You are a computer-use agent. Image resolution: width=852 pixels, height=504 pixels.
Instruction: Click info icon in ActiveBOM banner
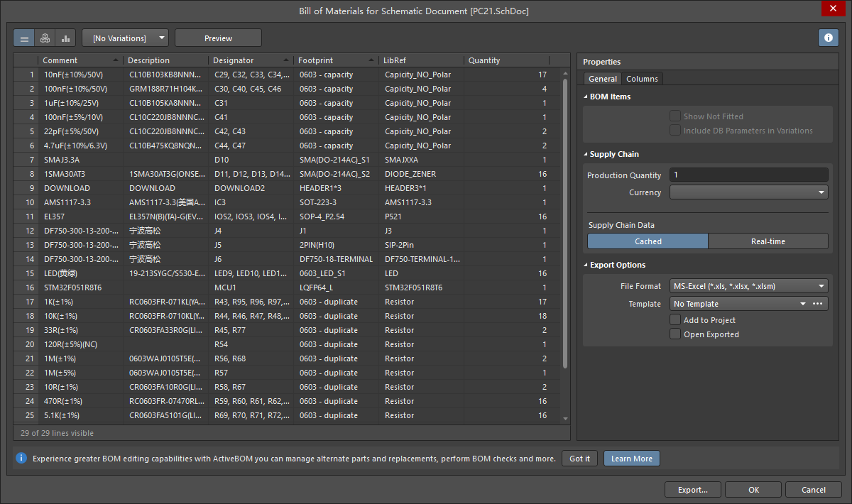(x=21, y=459)
